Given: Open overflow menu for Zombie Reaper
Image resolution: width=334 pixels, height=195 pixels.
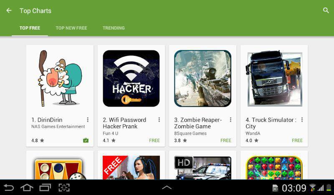Looking at the screenshot, I should tap(230, 120).
